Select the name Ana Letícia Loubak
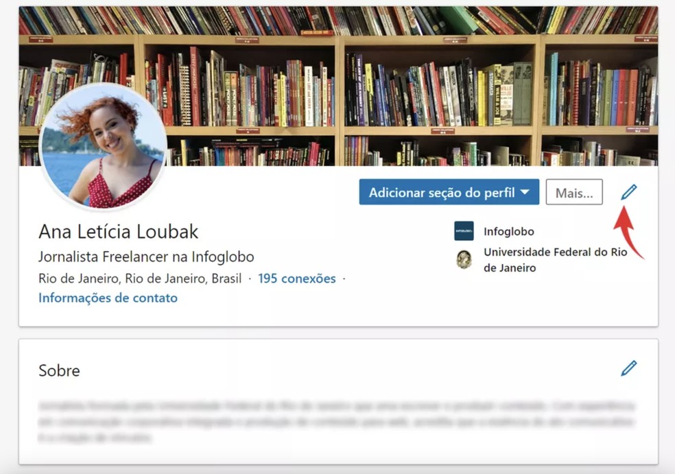675x474 pixels. (117, 232)
